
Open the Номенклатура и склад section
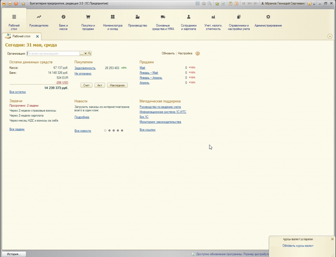113,22
